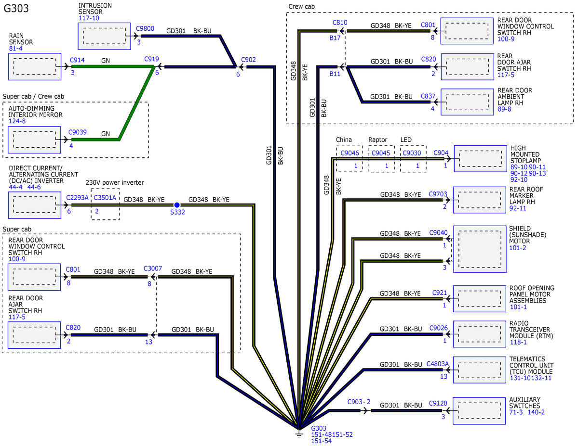Select the S332 splice dot
The width and height of the screenshot is (578, 446).
coord(177,205)
